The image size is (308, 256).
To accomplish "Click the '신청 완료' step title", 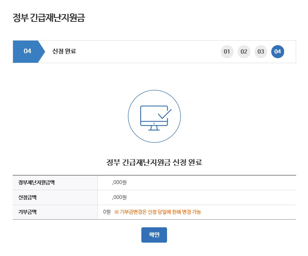I will [x=64, y=51].
